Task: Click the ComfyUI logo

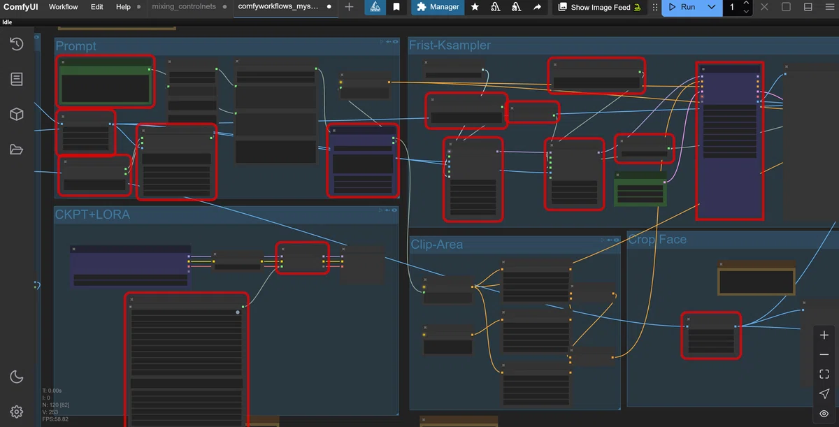Action: coord(20,7)
